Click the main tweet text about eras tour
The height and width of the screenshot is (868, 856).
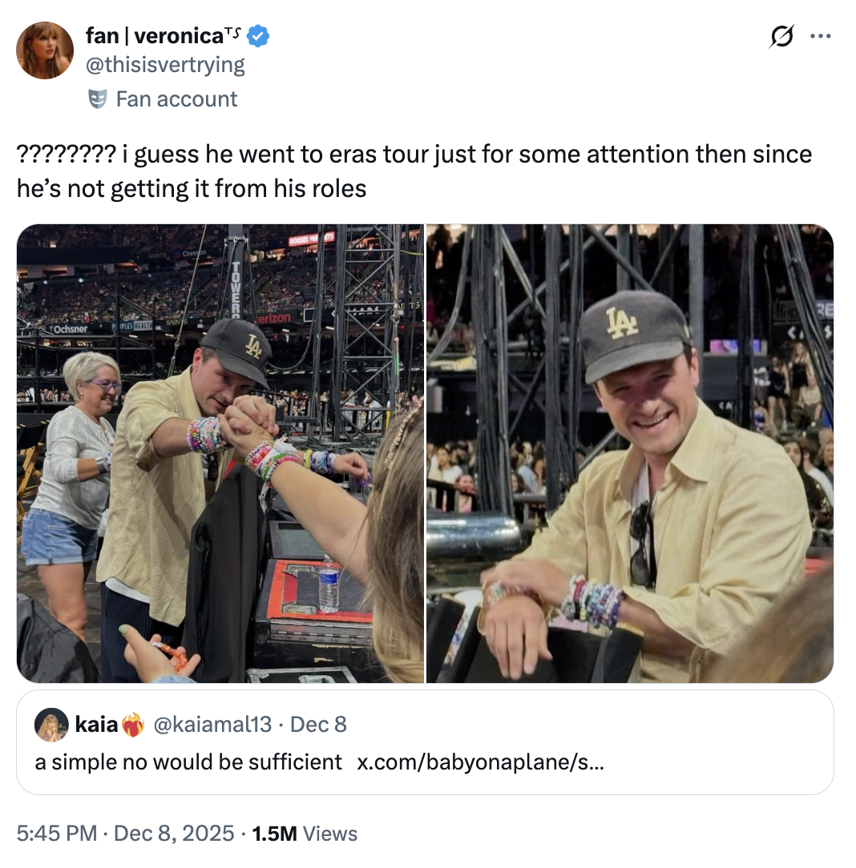pyautogui.click(x=414, y=171)
